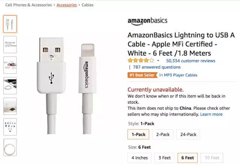
Task: Select the 4 Inches size option
Action: [139, 158]
